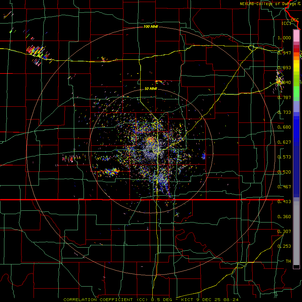This screenshot has width=302, height=302.
Task: Click the TH threshold label
Action: pyautogui.click(x=288, y=261)
